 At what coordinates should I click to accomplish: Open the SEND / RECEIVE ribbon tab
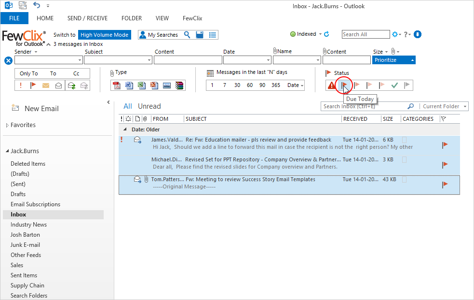pos(87,18)
